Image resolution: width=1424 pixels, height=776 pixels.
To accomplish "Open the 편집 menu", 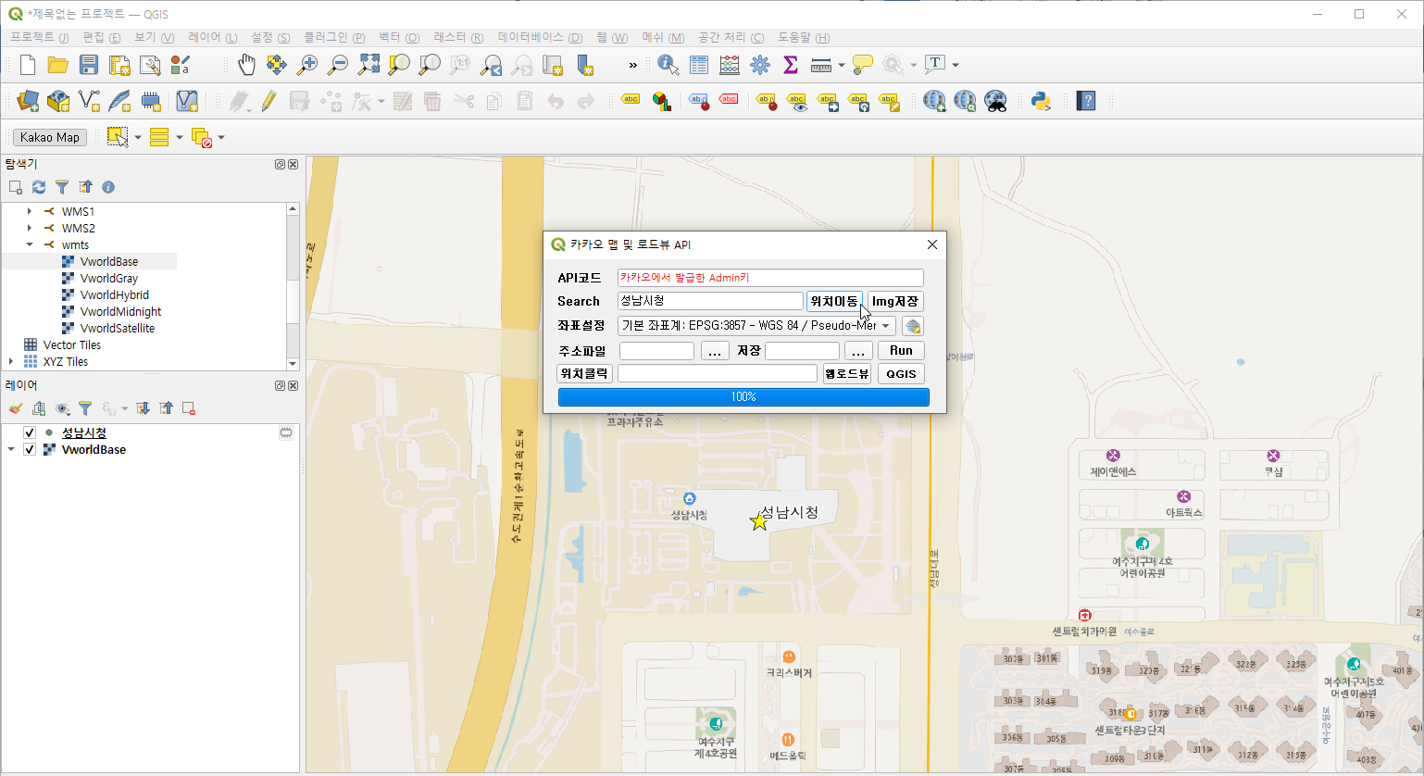I will [x=101, y=37].
